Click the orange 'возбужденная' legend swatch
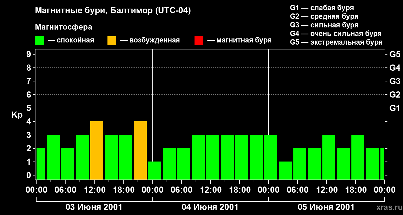This screenshot has width=403, height=215. click(x=112, y=41)
